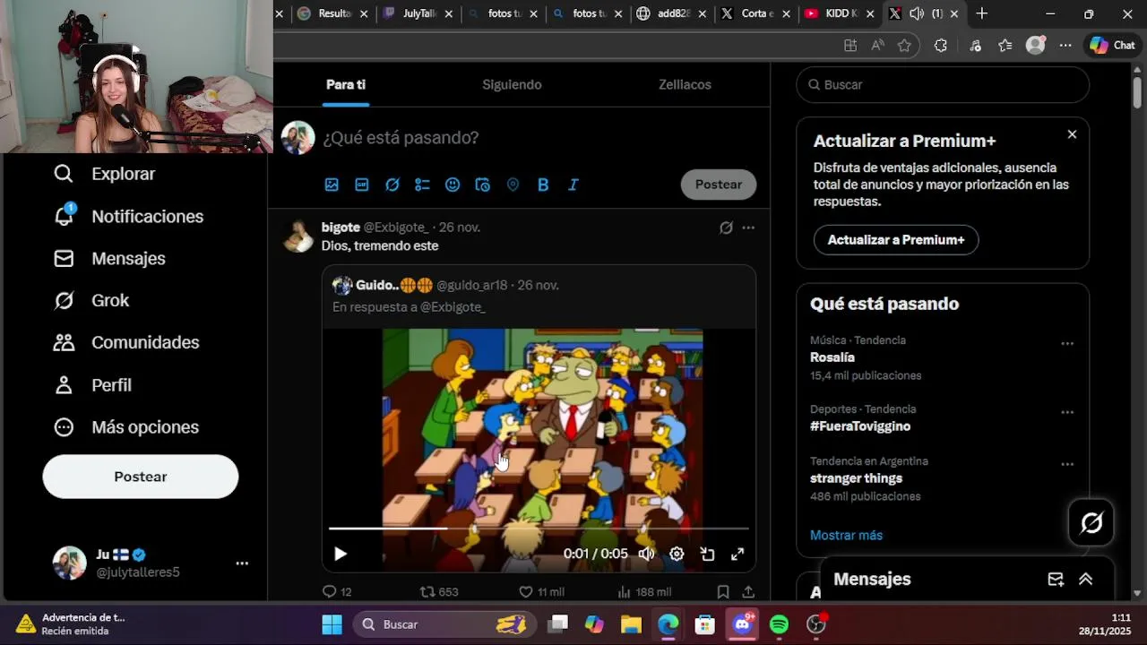The height and width of the screenshot is (645, 1147).
Task: Open Más opciones menu
Action: click(x=126, y=426)
